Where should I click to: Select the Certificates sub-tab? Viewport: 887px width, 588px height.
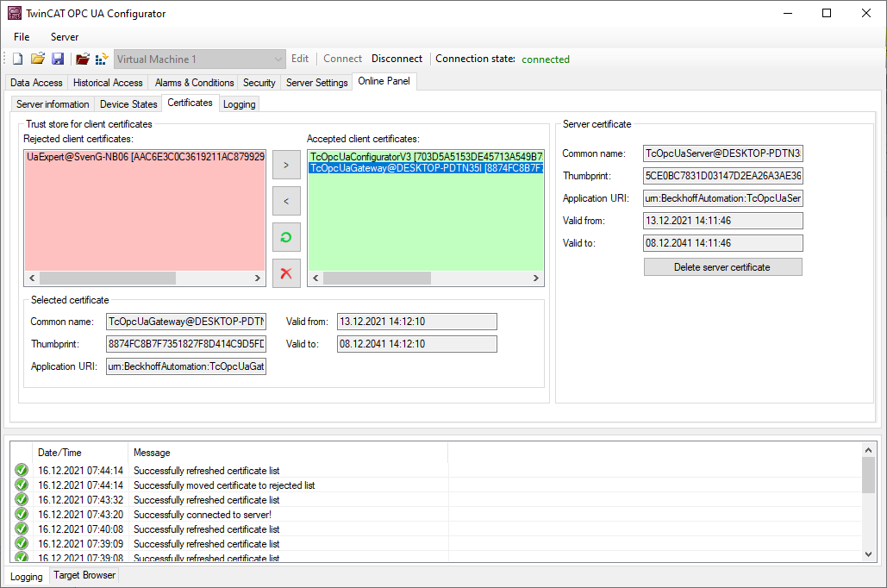[x=190, y=103]
